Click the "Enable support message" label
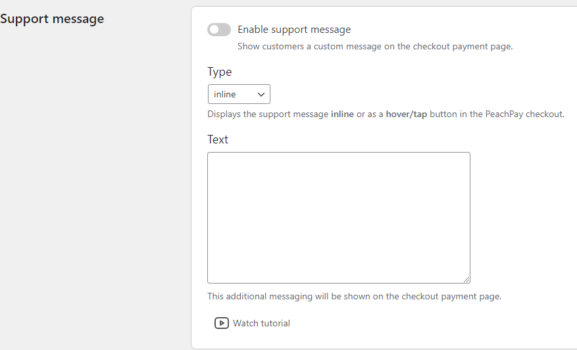Viewport: 577px width, 350px height. click(294, 30)
